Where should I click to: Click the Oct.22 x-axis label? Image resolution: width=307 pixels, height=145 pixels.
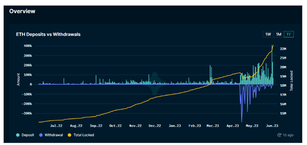point(116,126)
